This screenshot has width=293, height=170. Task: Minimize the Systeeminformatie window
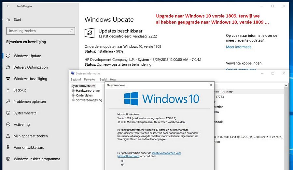(x=262, y=73)
